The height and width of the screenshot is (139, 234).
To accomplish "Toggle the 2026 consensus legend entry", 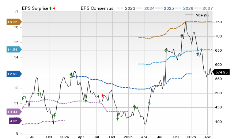I will (x=184, y=8).
